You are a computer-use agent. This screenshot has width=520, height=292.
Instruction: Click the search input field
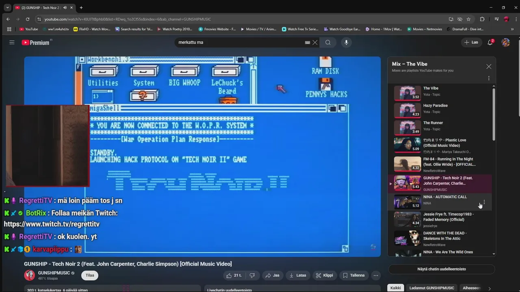240,42
